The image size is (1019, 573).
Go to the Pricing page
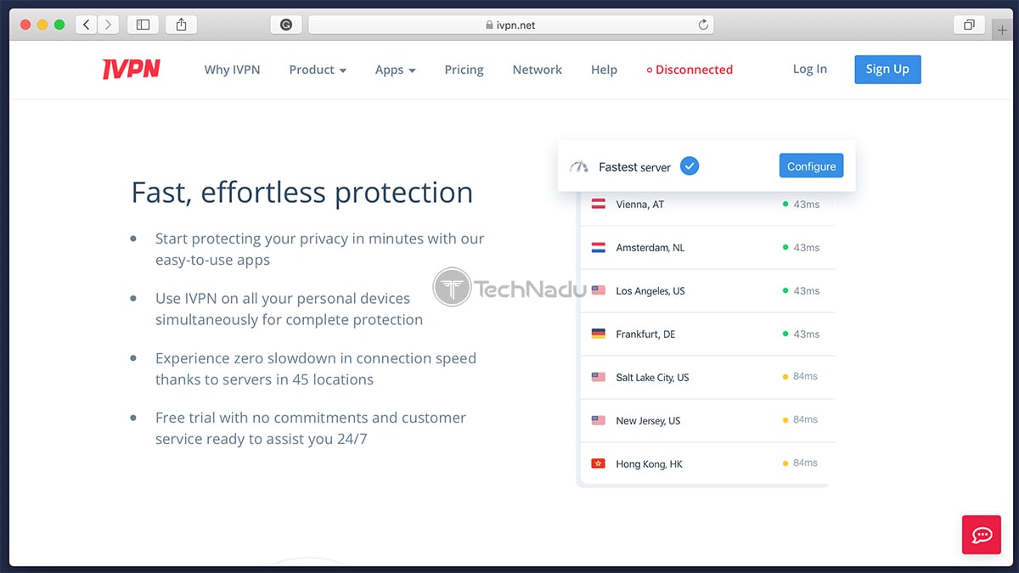(x=464, y=70)
